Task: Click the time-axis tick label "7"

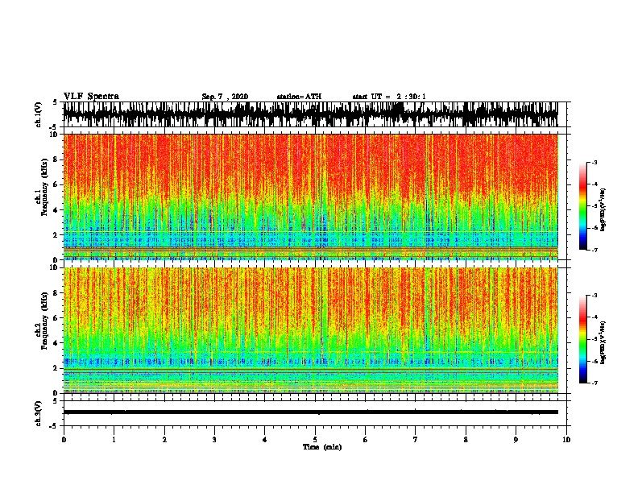Action: [416, 439]
